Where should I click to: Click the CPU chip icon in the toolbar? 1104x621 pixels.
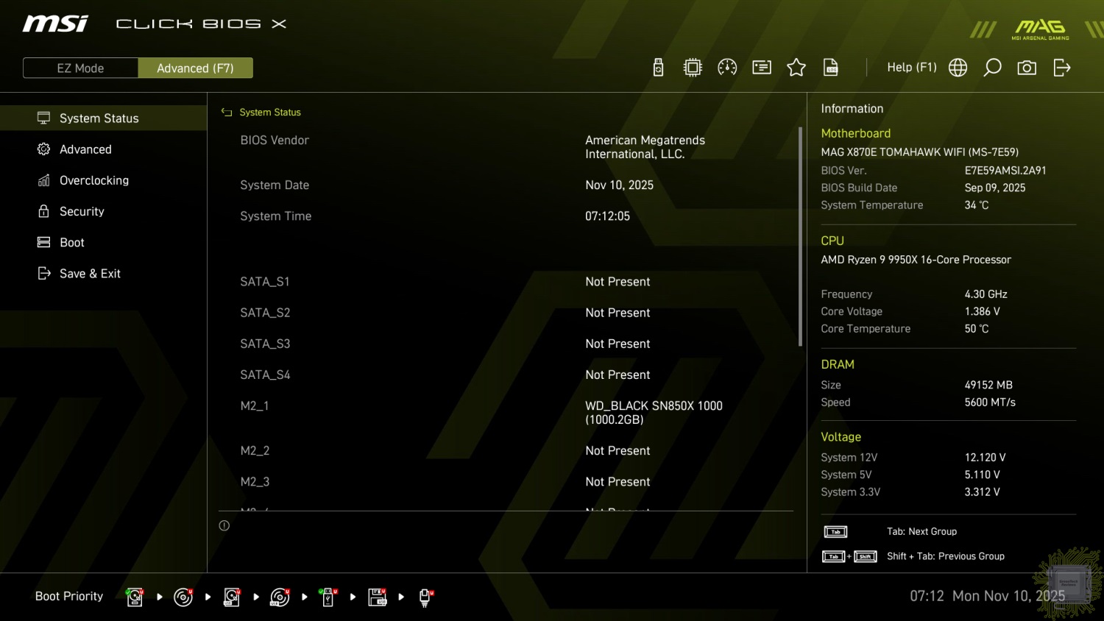pos(693,68)
